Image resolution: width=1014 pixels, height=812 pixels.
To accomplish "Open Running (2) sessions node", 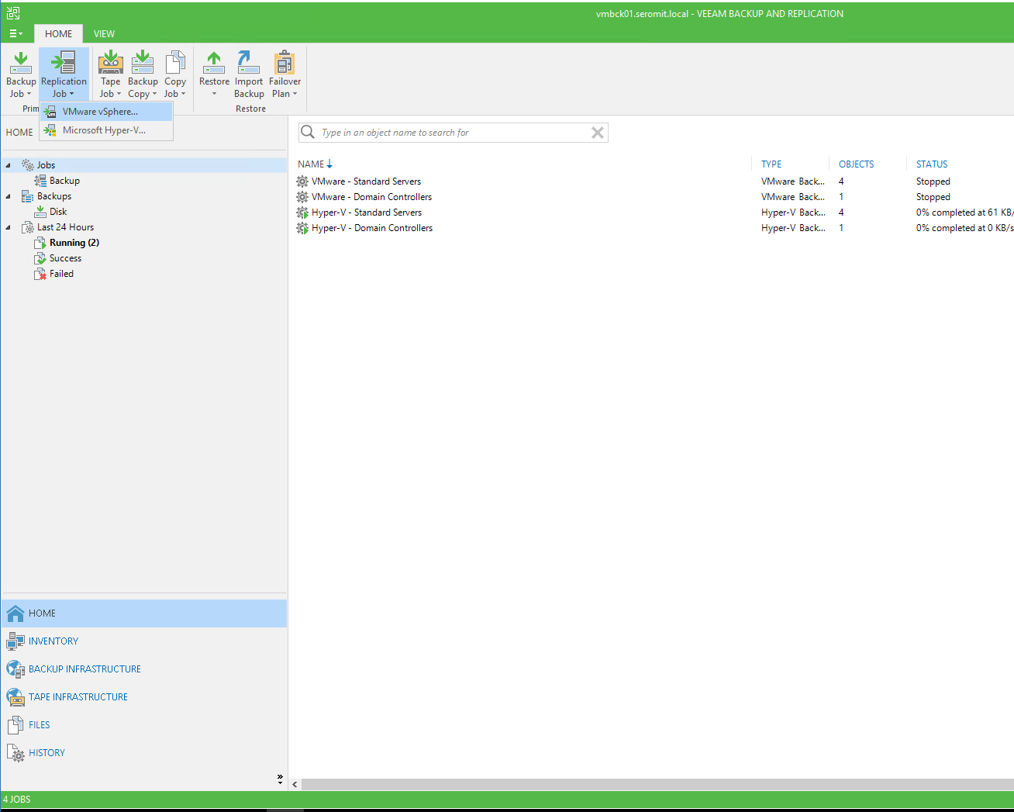I will pyautogui.click(x=74, y=243).
